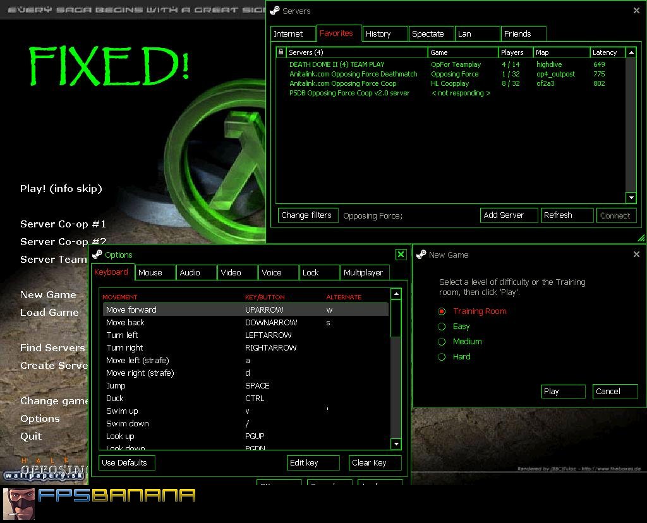
Task: Refresh the favorites server list
Action: click(x=566, y=215)
